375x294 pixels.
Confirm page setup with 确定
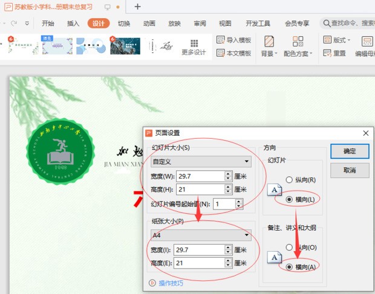click(349, 152)
